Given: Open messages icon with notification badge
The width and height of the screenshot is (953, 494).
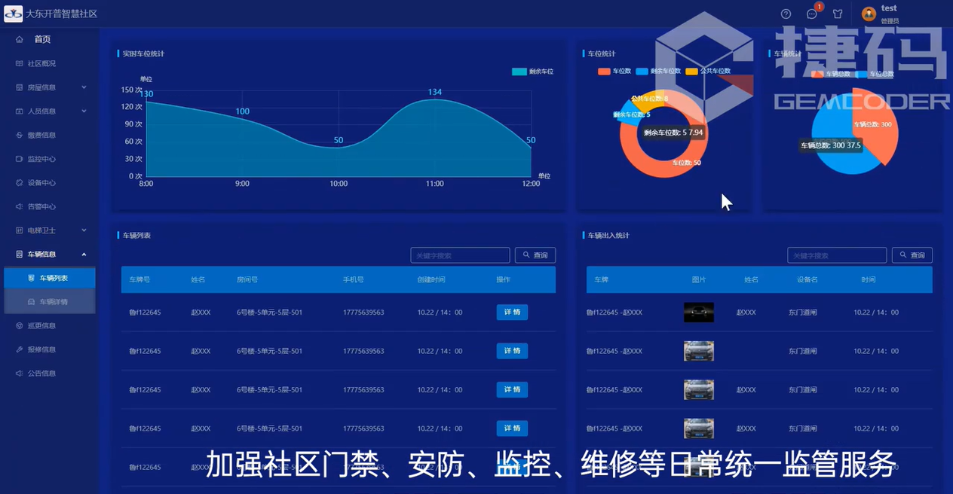Looking at the screenshot, I should point(812,14).
